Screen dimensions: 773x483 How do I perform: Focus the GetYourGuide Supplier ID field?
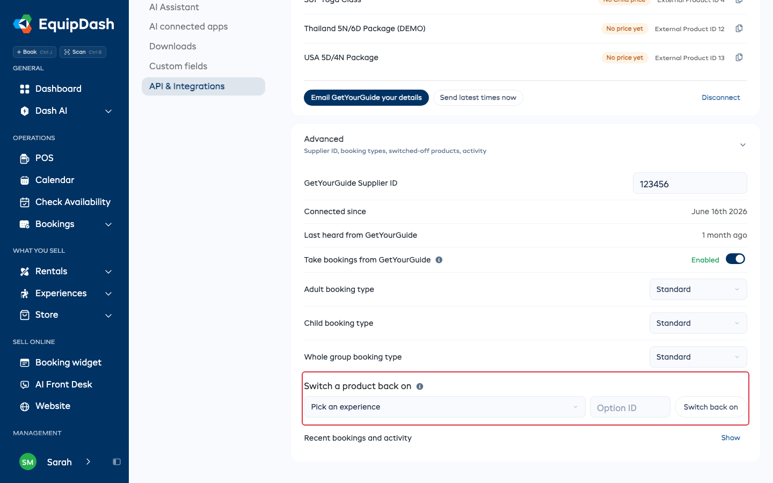point(690,184)
